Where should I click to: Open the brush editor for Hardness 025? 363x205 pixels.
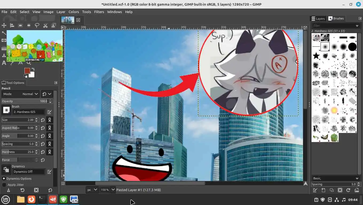pos(49,112)
